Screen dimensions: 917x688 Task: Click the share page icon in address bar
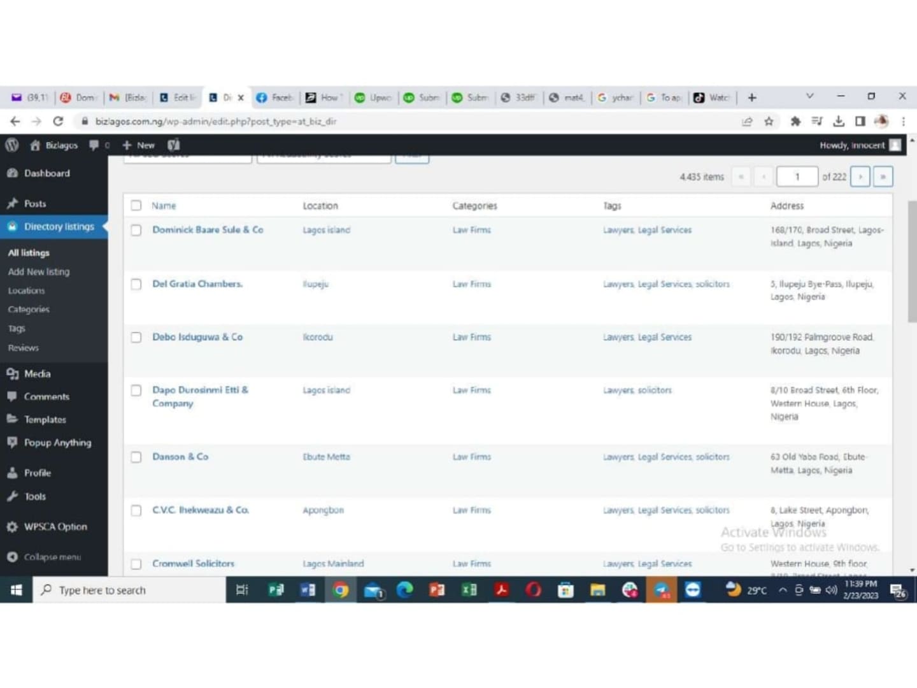click(x=747, y=121)
